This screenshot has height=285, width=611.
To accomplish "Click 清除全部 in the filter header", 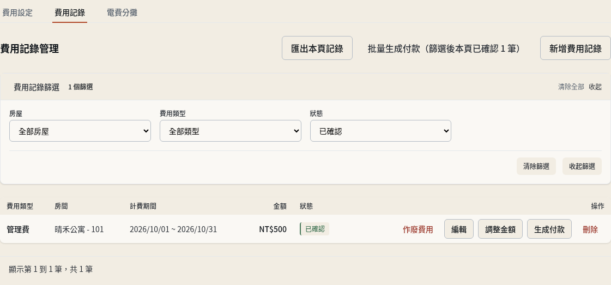I will pos(571,87).
